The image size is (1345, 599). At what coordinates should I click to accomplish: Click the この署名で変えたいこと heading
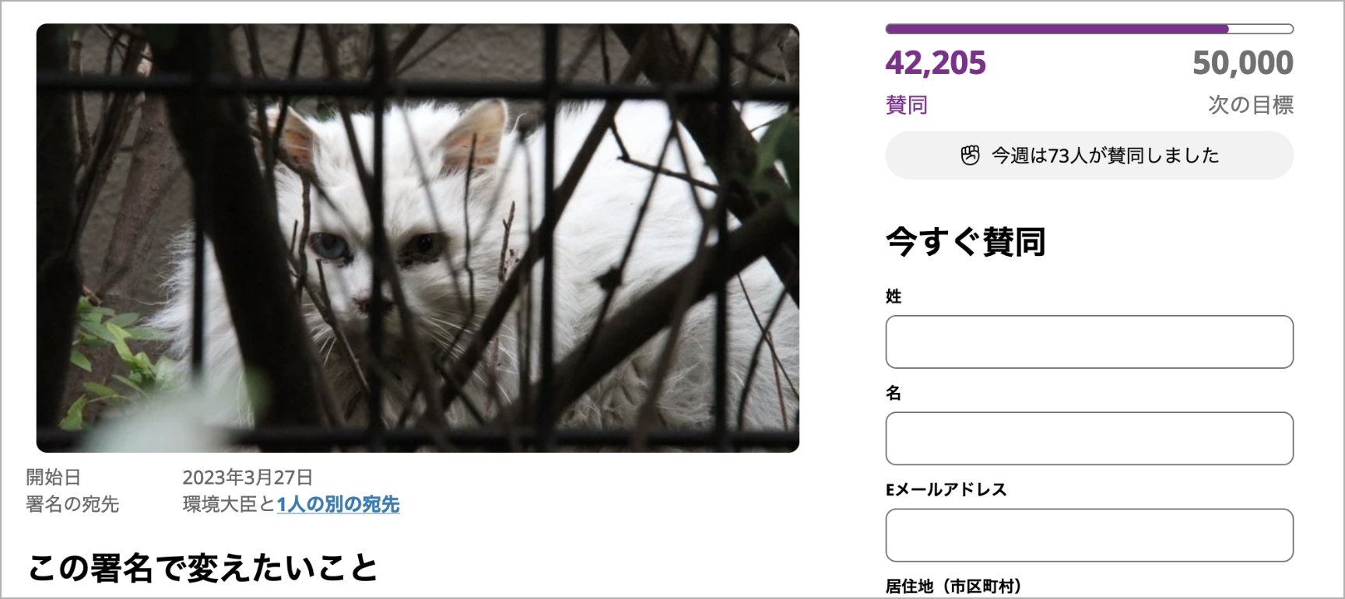[x=203, y=569]
